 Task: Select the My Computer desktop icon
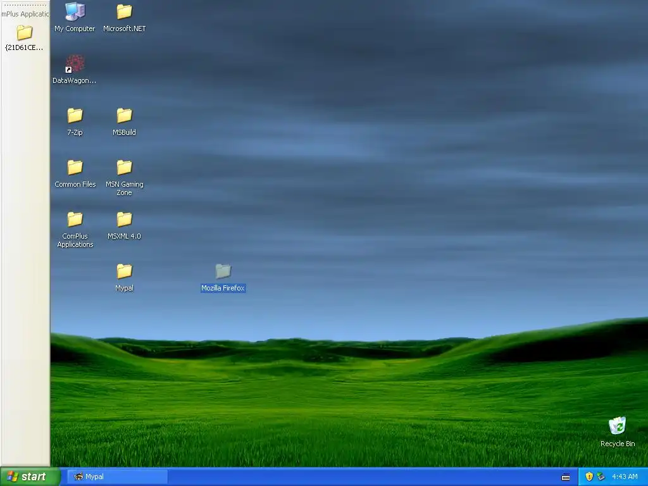coord(75,17)
